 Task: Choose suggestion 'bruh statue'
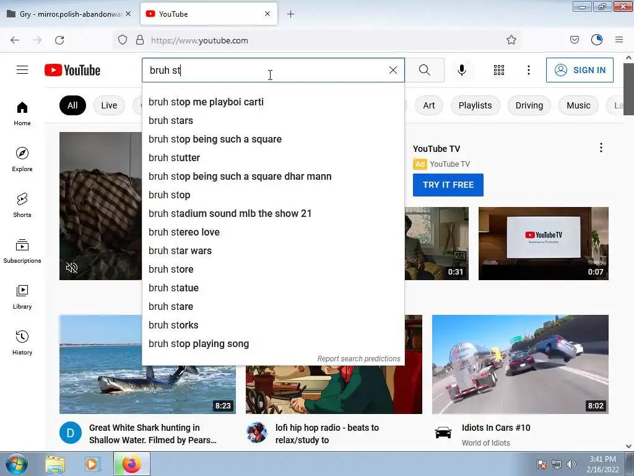pyautogui.click(x=273, y=288)
